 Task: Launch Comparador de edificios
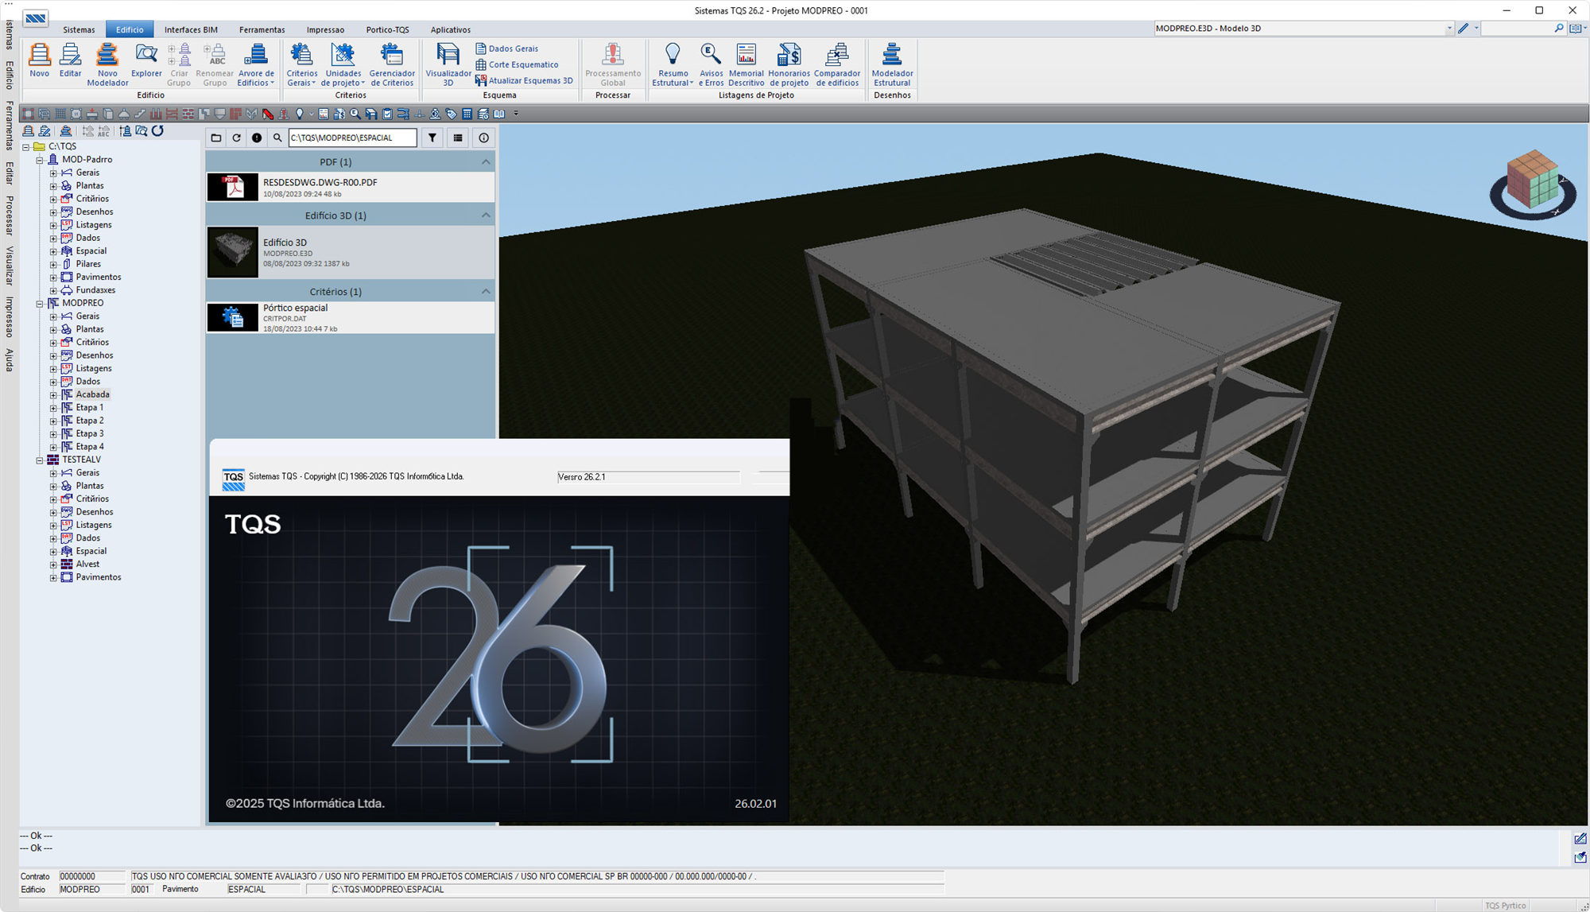[x=837, y=64]
